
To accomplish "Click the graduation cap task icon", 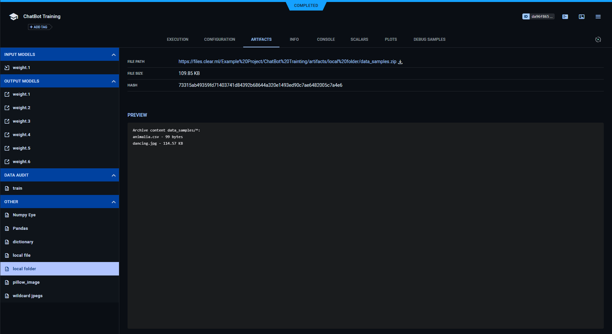I will [14, 17].
